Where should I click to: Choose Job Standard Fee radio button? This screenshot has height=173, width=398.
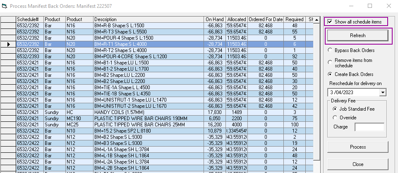coord(335,109)
